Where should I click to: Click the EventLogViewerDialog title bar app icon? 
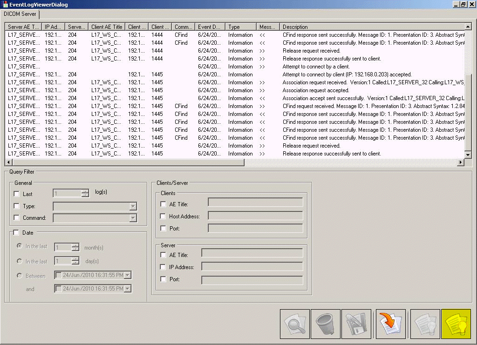click(5, 5)
